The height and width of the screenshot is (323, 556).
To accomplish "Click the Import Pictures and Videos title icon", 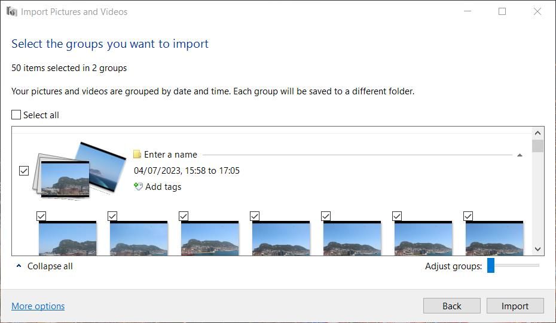I will tap(12, 12).
